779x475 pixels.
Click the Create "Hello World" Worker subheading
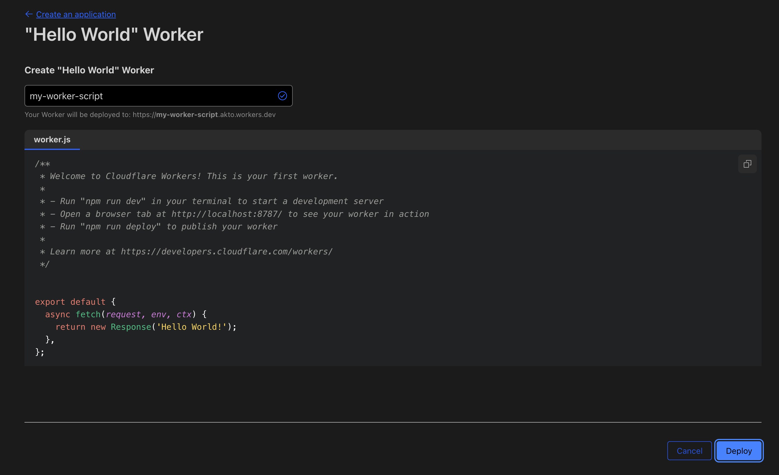coord(90,70)
